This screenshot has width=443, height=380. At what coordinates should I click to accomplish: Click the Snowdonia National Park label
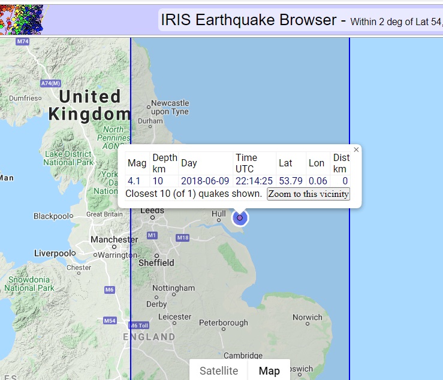point(29,284)
